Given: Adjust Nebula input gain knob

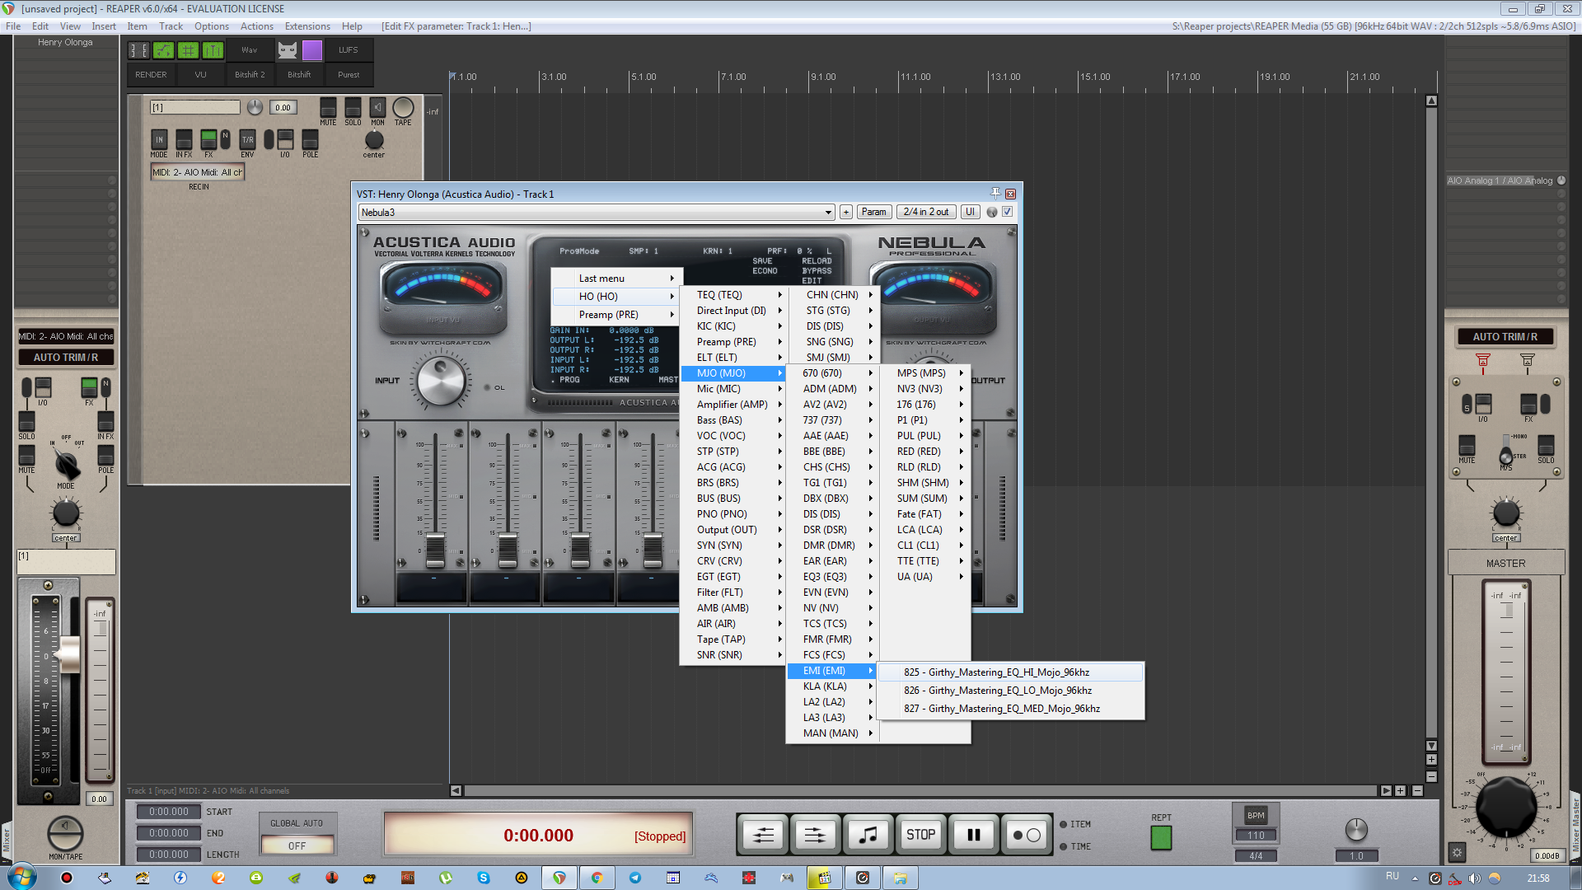Looking at the screenshot, I should pyautogui.click(x=442, y=381).
